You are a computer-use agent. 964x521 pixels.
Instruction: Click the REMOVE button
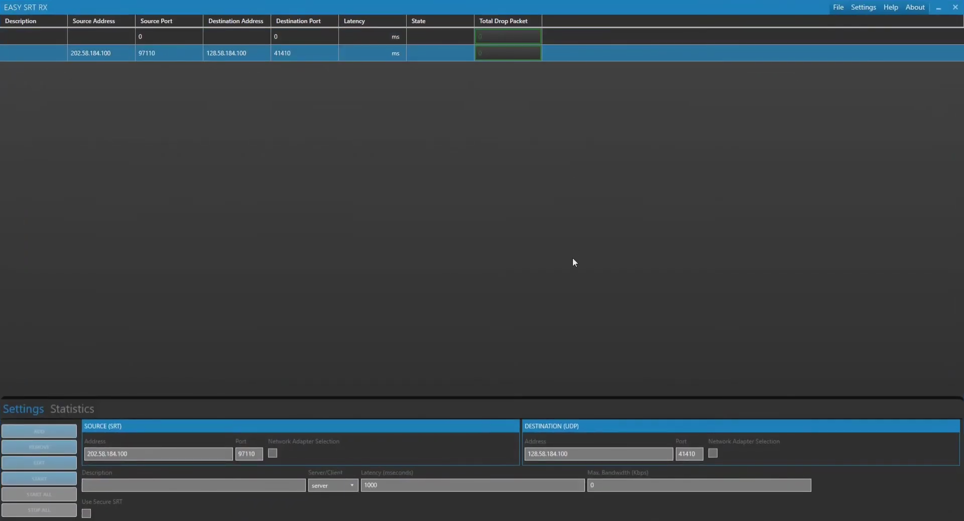click(x=39, y=446)
